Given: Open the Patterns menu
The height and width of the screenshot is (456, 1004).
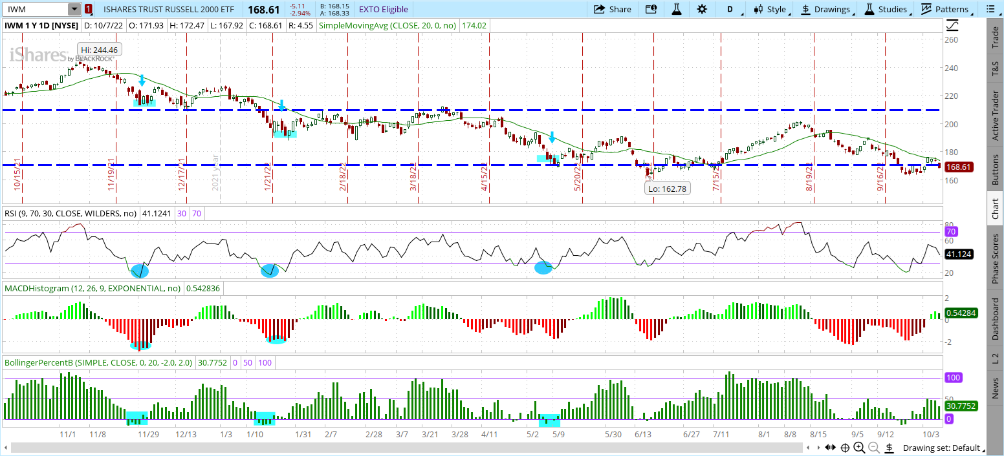Looking at the screenshot, I should pos(946,9).
